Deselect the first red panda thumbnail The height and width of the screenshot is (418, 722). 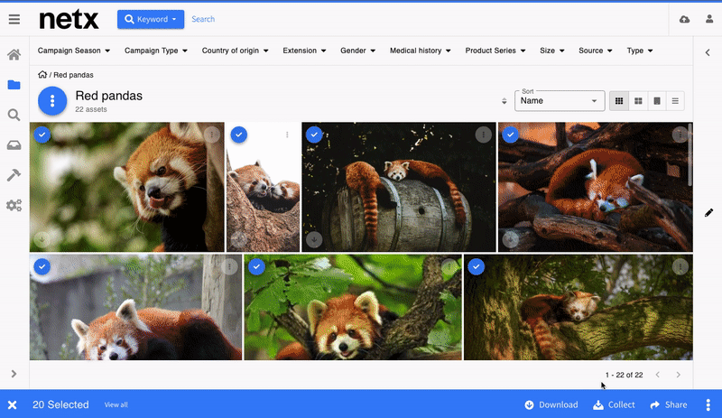42,135
